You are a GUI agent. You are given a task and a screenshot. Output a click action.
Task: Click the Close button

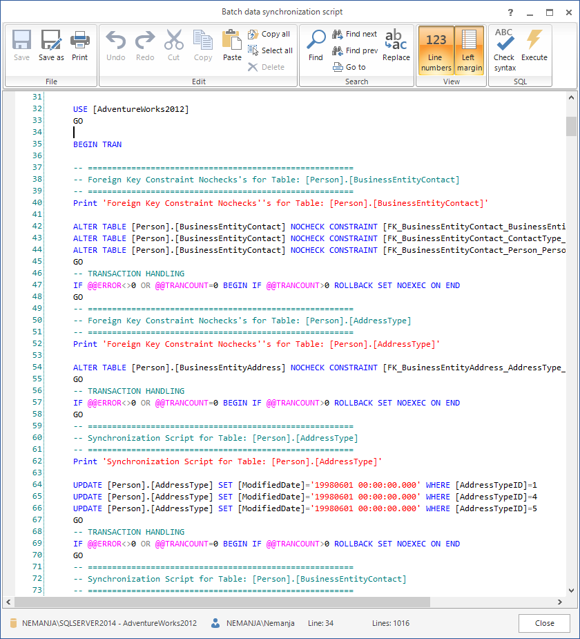544,623
